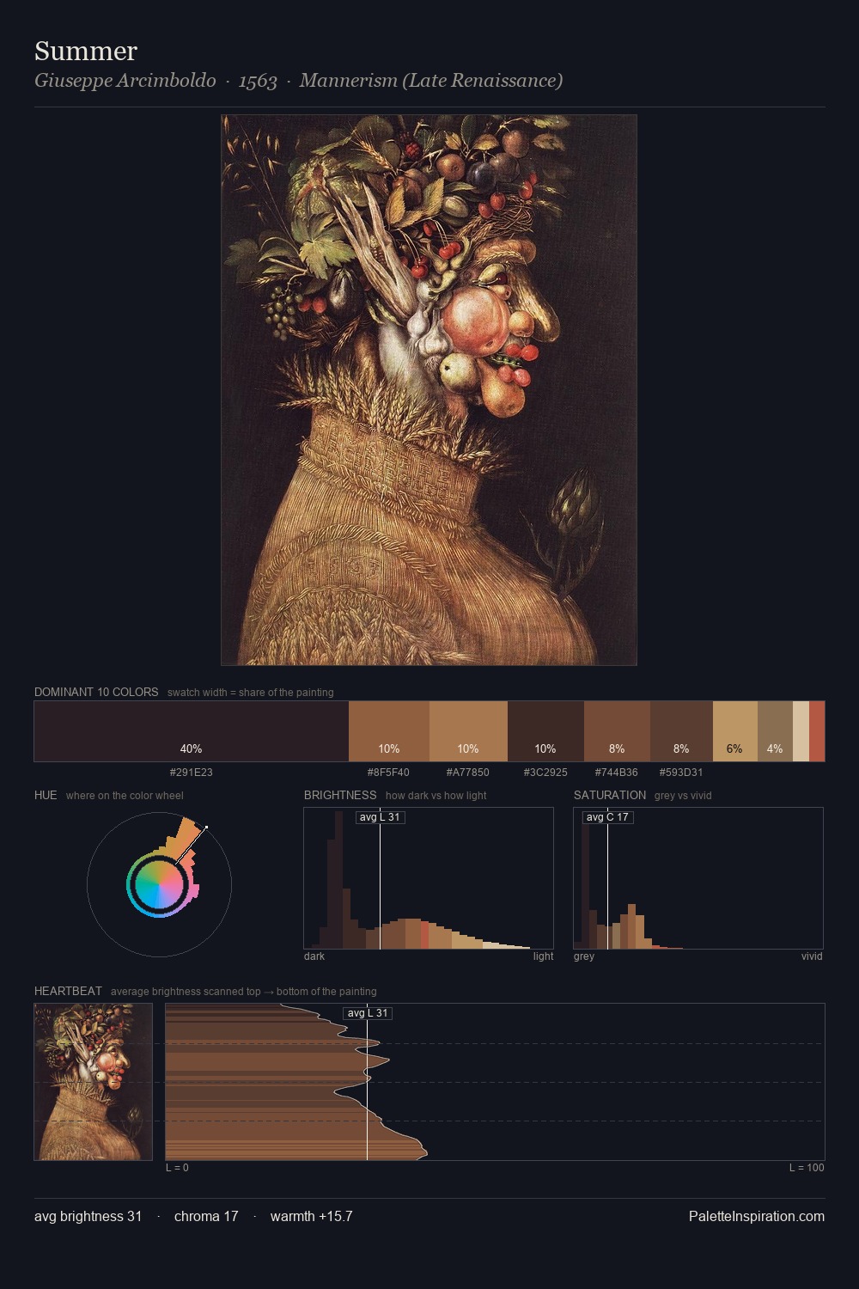Click the 'grey' axis label

[x=584, y=956]
